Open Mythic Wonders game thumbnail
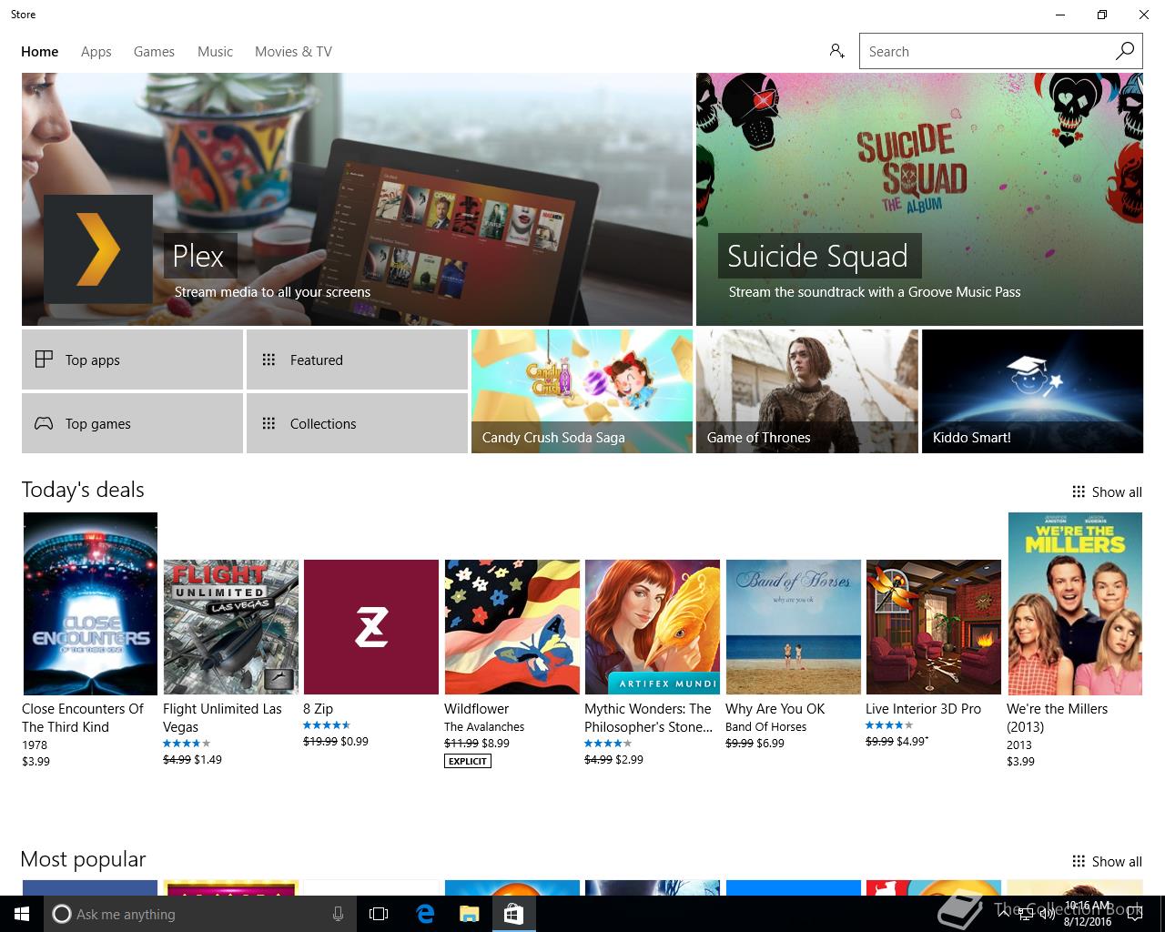 [x=653, y=627]
